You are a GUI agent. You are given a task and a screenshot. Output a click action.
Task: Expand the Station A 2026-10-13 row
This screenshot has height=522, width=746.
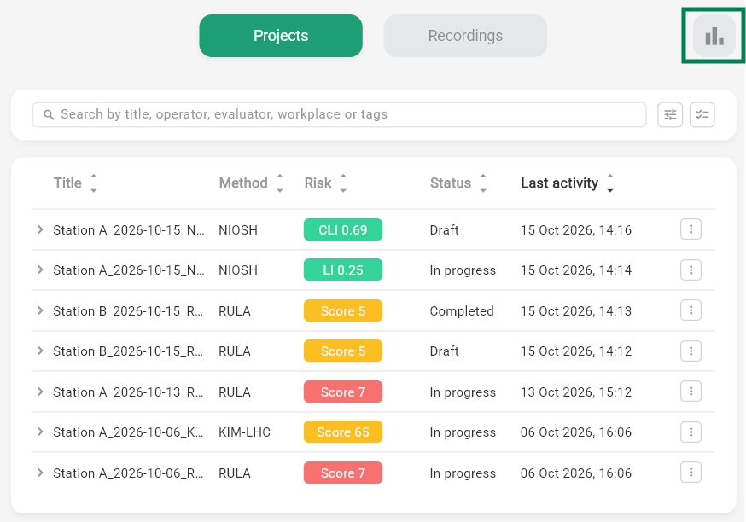click(40, 391)
